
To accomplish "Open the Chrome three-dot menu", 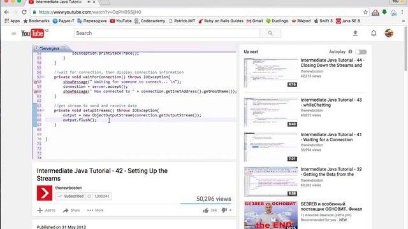I will [x=402, y=12].
